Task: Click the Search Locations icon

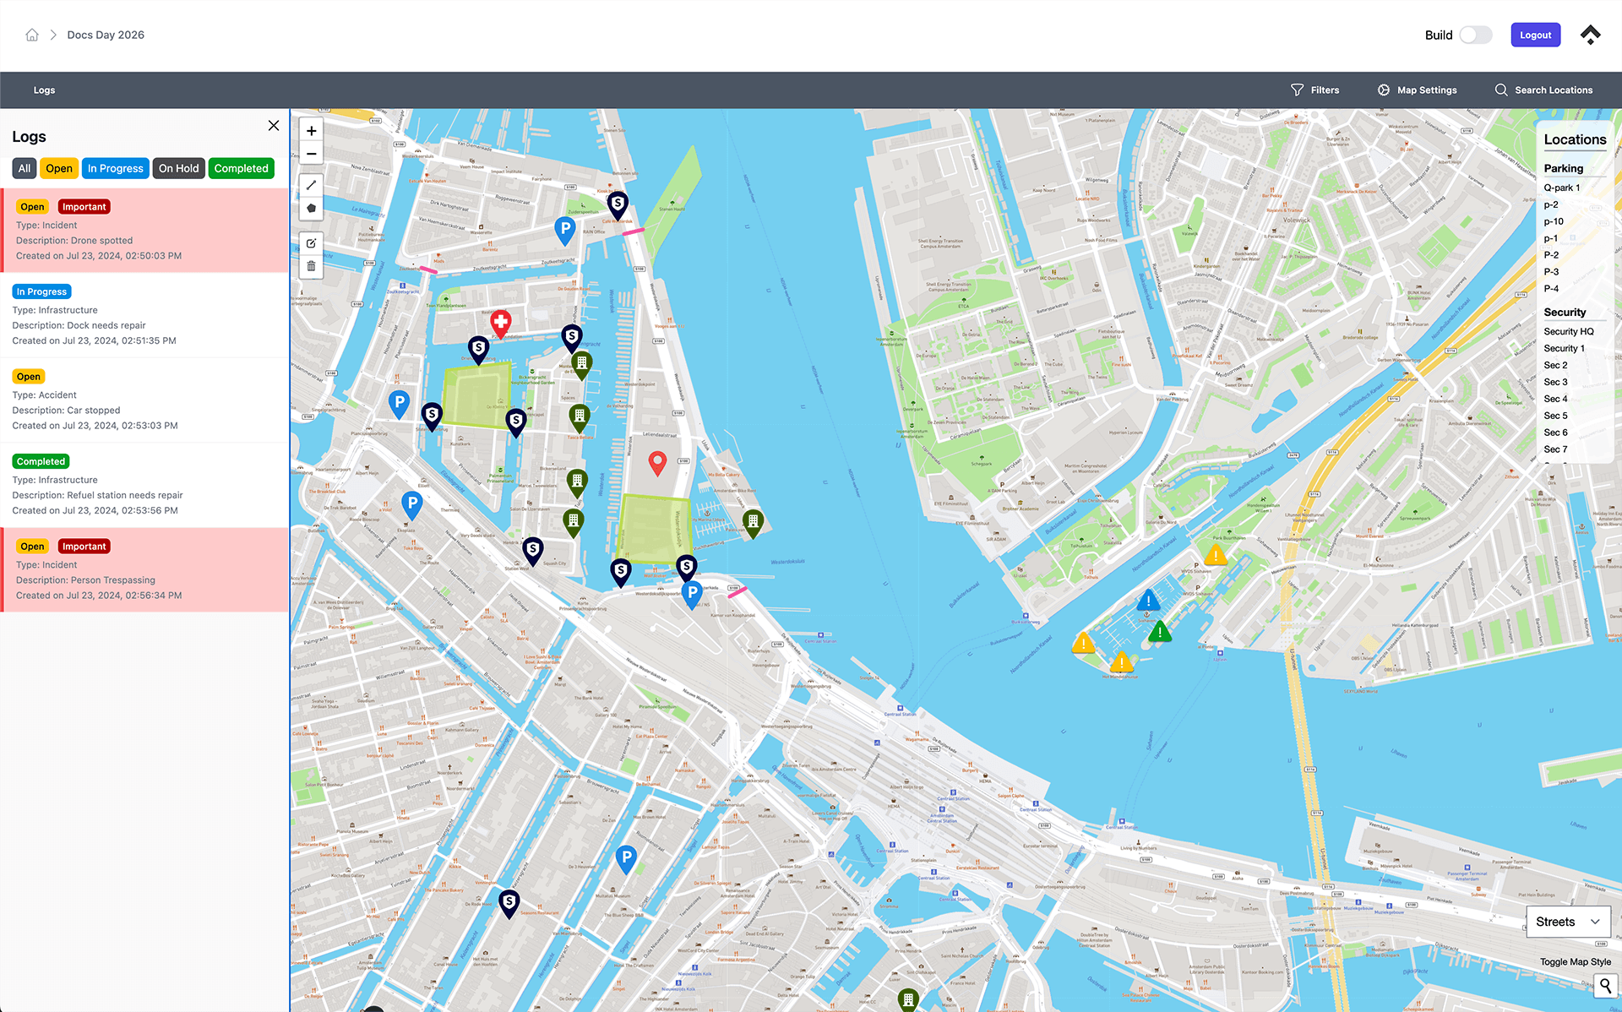Action: 1500,90
